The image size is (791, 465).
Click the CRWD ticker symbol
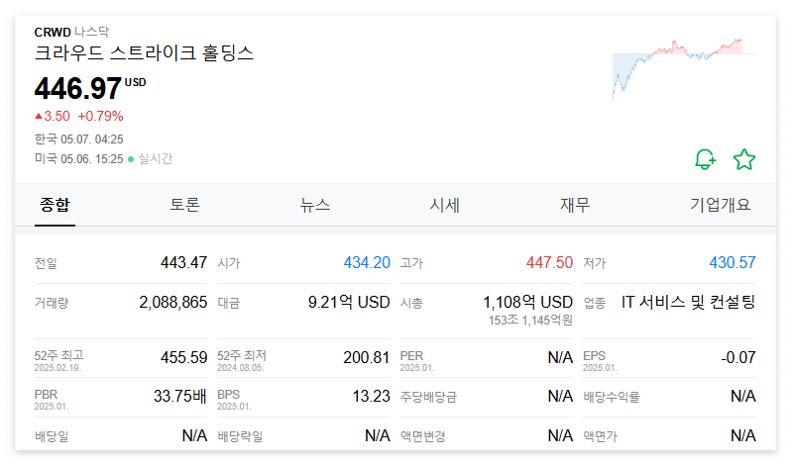(53, 33)
